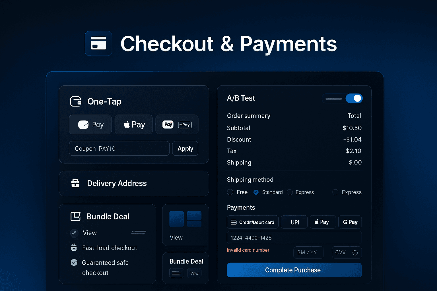Click the A/B Test slider track

pos(333,99)
